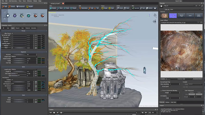Viewport: 205px width, 115px height.
Task: Open Segments Length Style dropdown
Action: (24, 56)
